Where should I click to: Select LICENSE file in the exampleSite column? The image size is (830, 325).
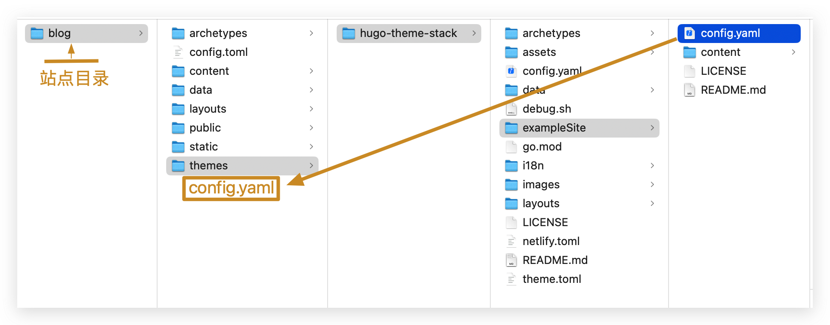click(723, 71)
